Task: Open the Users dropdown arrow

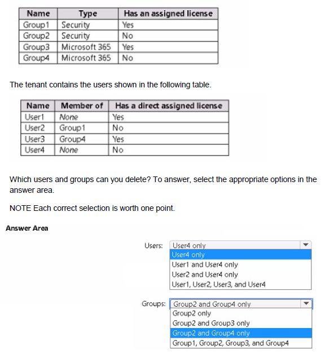Action: tap(305, 245)
